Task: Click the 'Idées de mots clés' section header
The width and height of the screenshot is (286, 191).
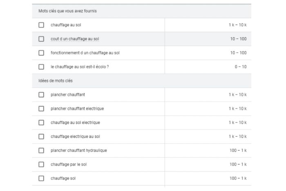Action: [x=53, y=81]
